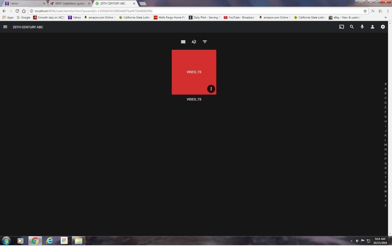
Task: Open user profile icon
Action: [372, 27]
